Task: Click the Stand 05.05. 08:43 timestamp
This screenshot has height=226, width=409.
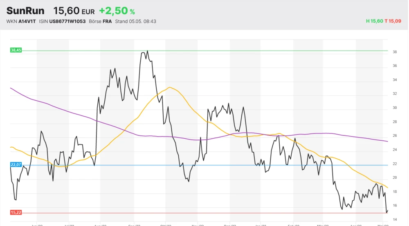Action: 136,21
